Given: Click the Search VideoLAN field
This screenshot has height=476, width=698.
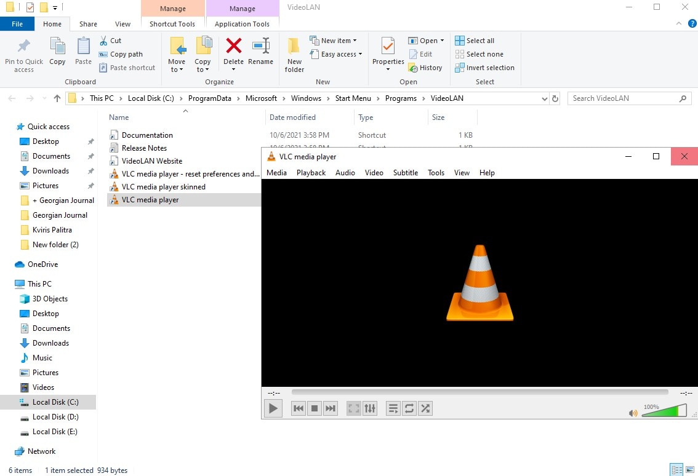Looking at the screenshot, I should pyautogui.click(x=629, y=98).
